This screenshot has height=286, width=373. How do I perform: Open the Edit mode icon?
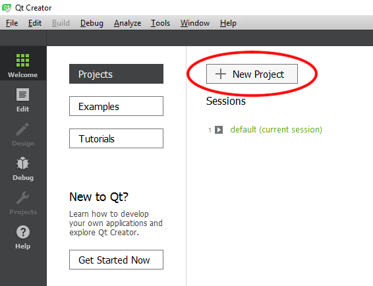pos(22,95)
